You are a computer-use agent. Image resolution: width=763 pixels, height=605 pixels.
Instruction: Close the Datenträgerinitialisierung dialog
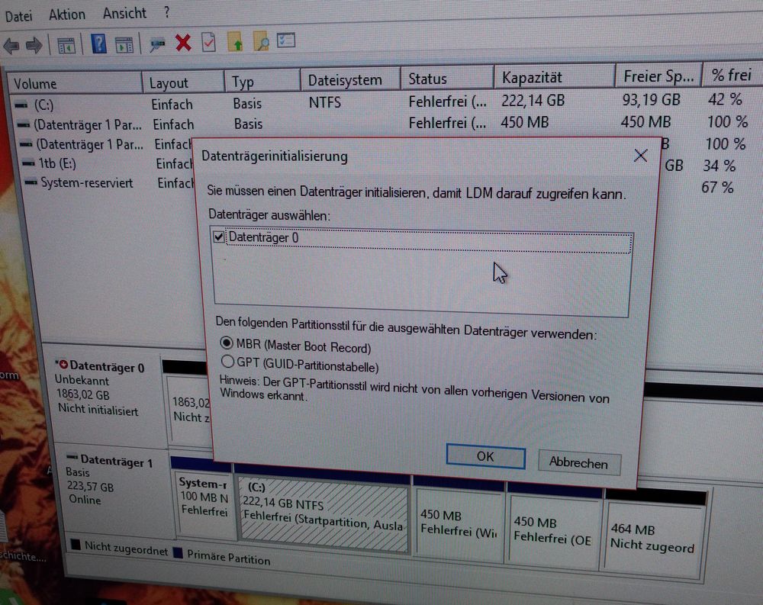(640, 156)
